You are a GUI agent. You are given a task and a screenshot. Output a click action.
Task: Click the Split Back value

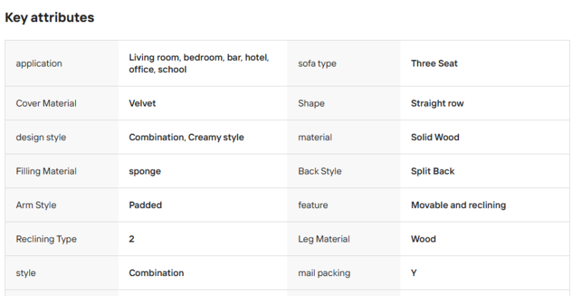point(433,171)
